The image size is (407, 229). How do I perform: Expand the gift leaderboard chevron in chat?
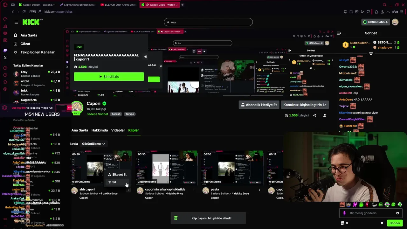point(371,54)
